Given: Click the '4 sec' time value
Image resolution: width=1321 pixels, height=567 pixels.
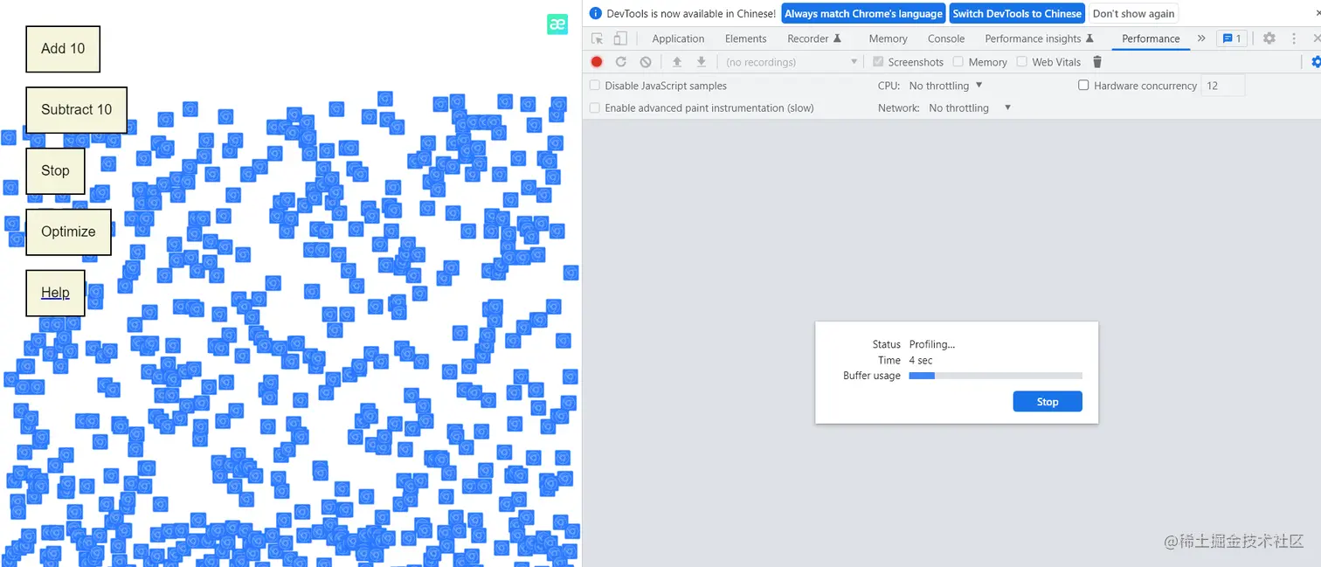Looking at the screenshot, I should [921, 360].
